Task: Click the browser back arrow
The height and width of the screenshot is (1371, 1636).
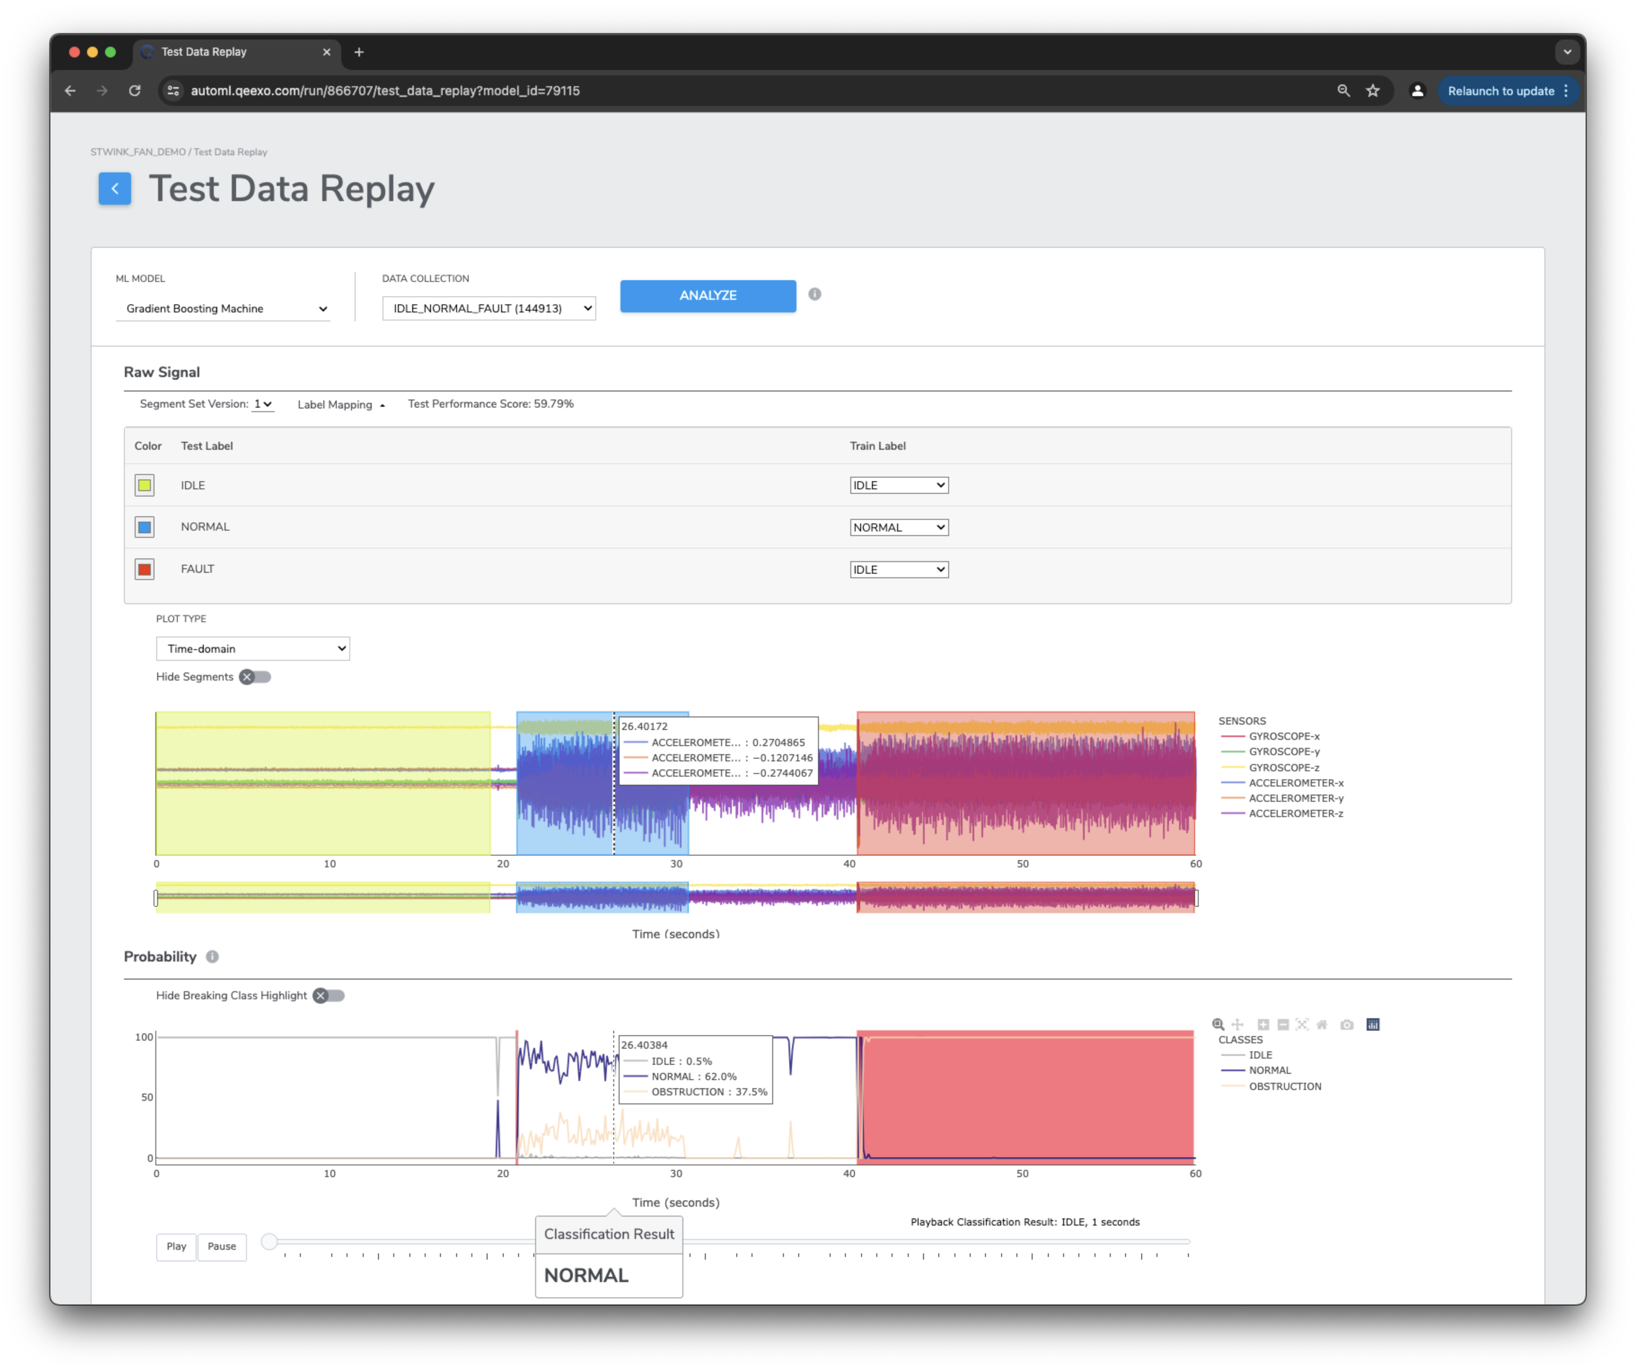Action: pos(70,90)
